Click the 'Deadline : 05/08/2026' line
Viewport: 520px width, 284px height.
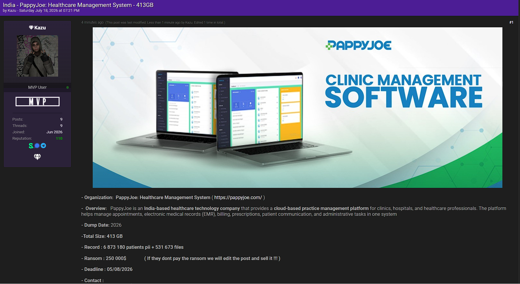coord(107,269)
